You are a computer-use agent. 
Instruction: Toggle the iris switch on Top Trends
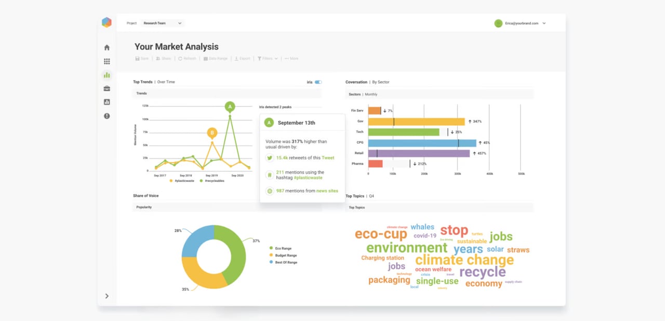pyautogui.click(x=317, y=82)
